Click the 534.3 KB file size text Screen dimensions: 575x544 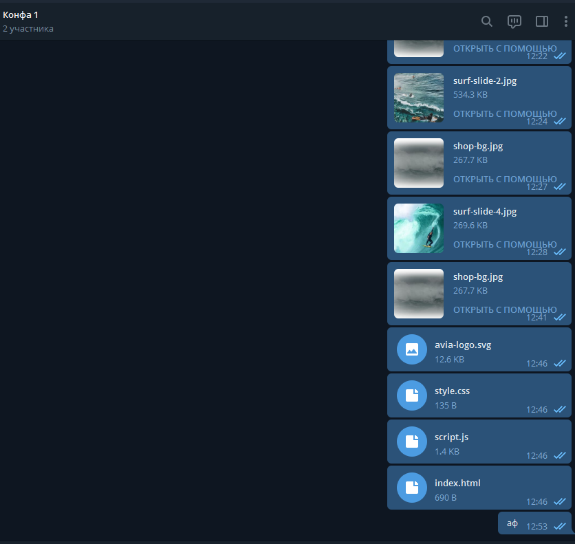[470, 95]
